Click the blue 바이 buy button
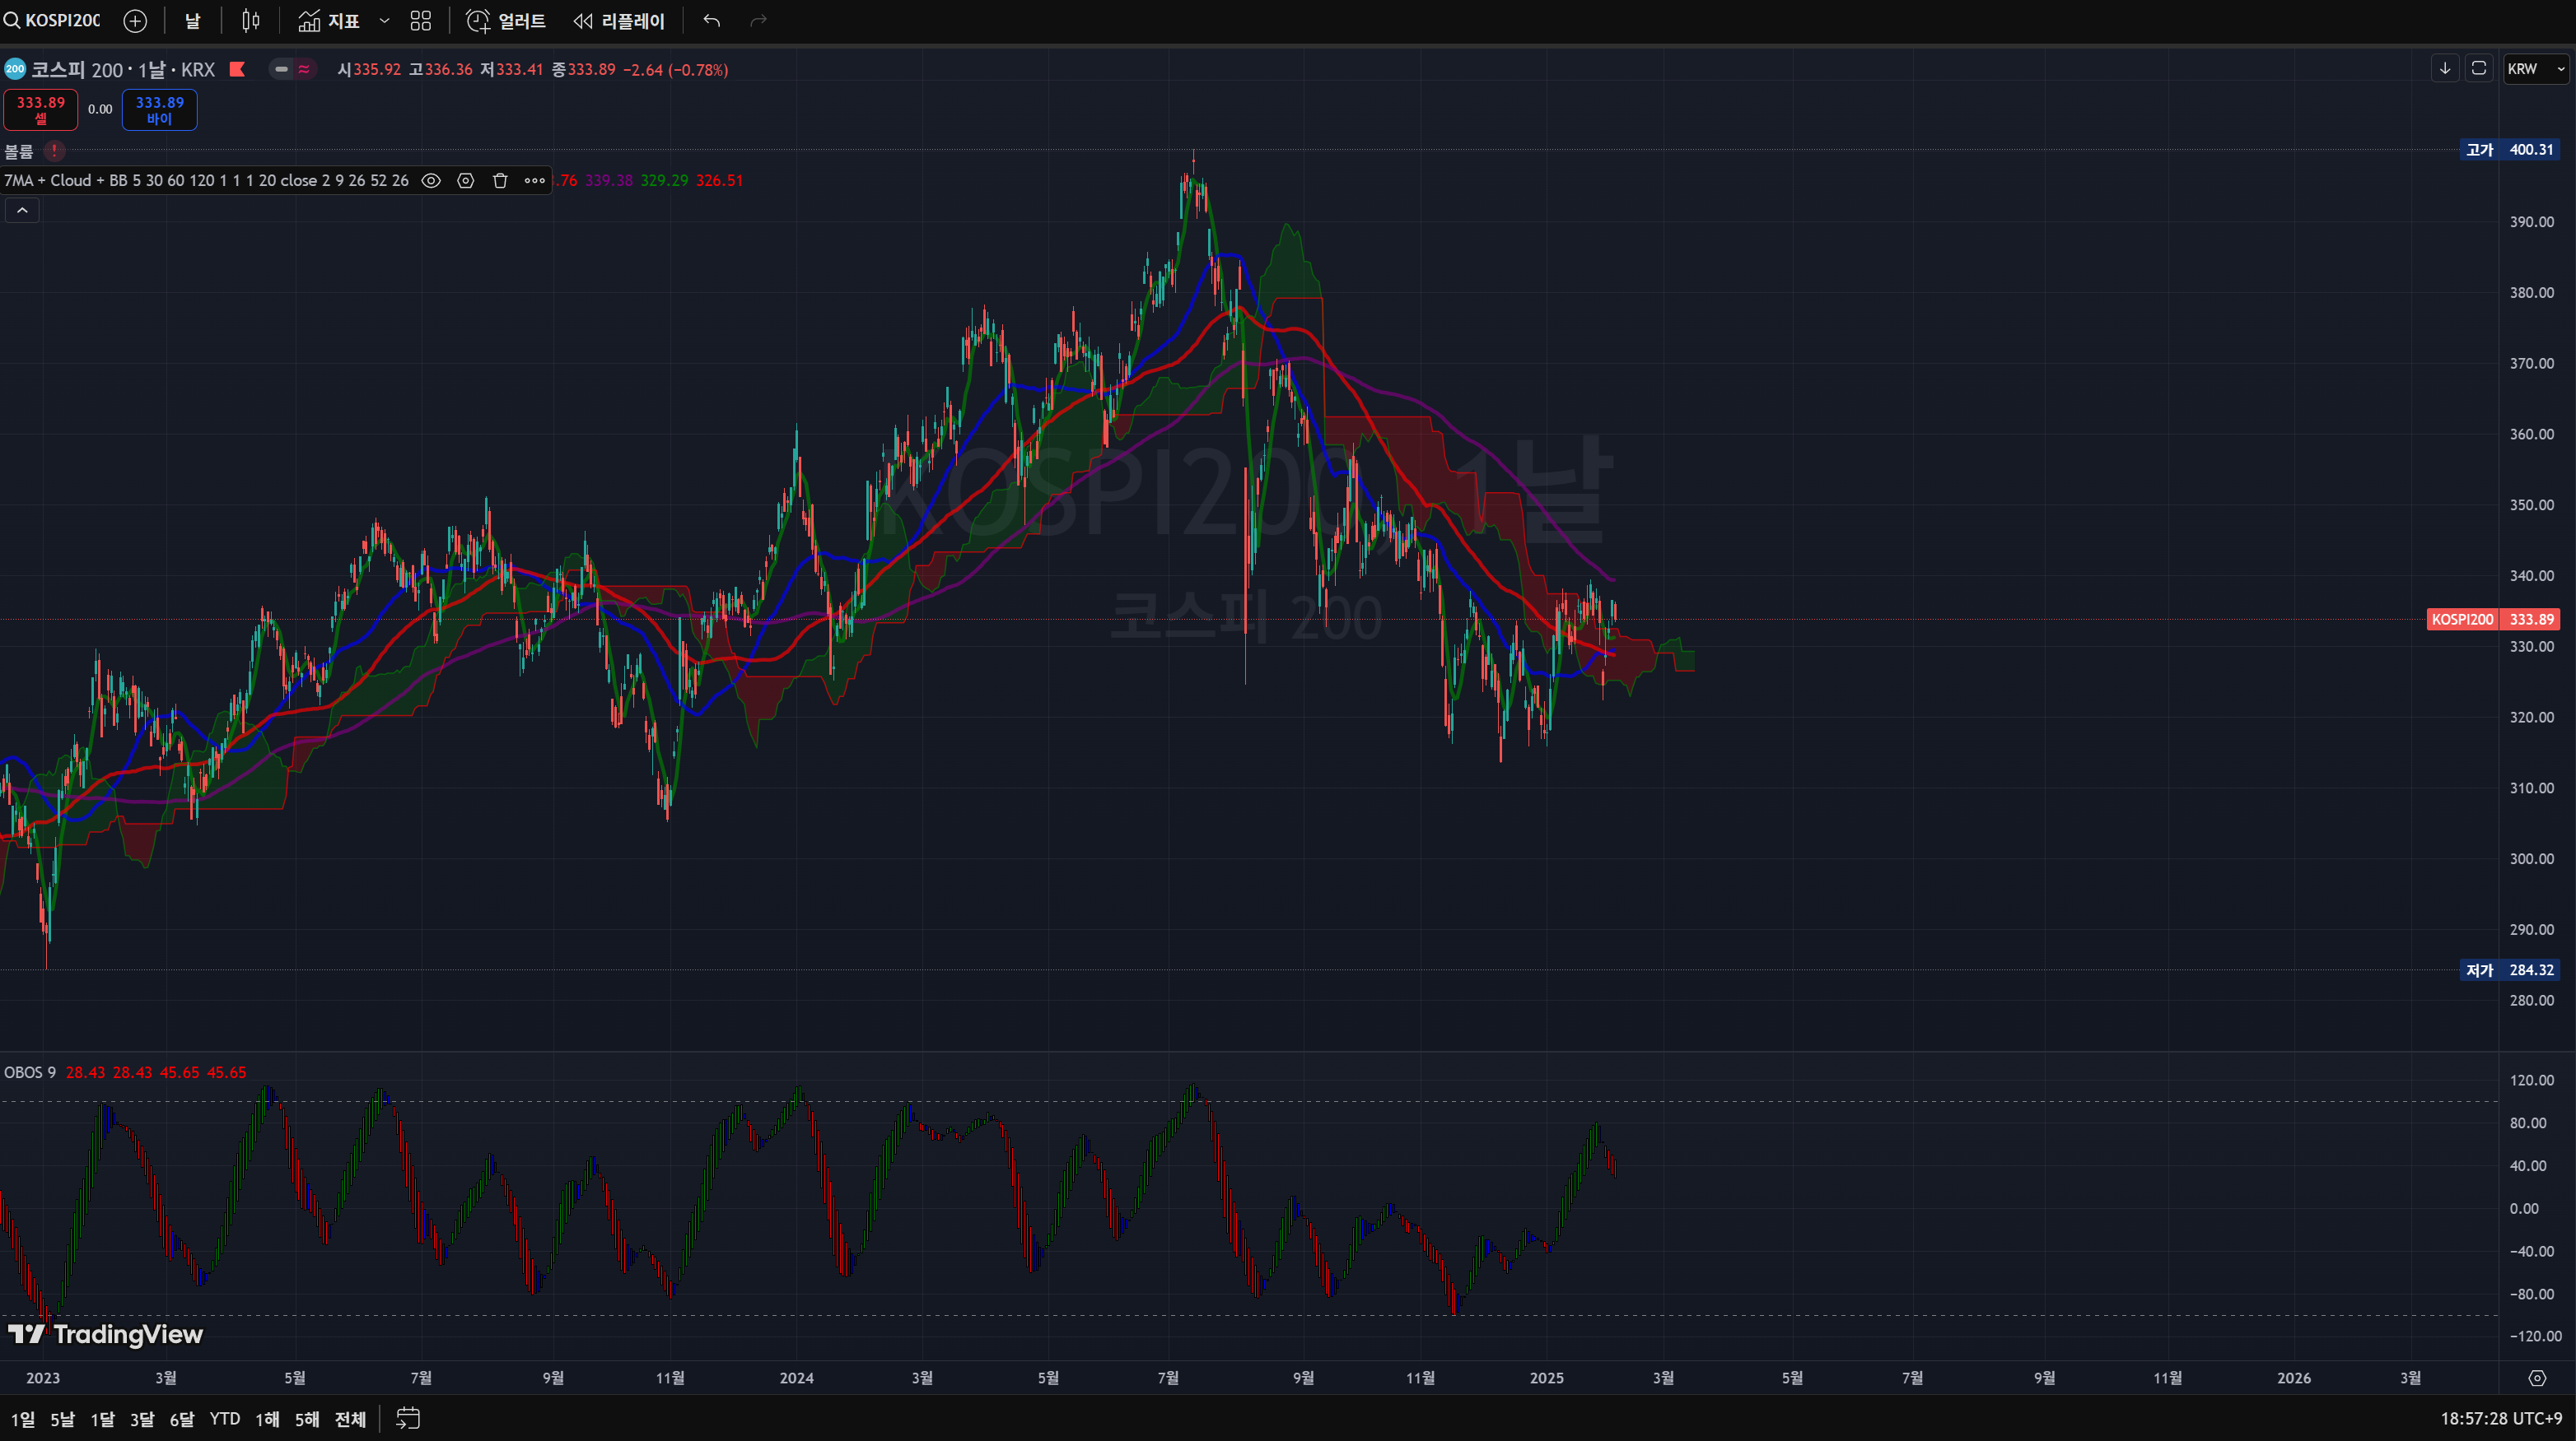Image resolution: width=2576 pixels, height=1441 pixels. coord(159,110)
